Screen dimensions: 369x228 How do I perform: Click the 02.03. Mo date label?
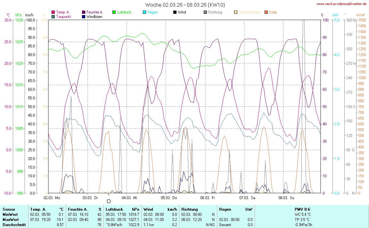(x=52, y=198)
